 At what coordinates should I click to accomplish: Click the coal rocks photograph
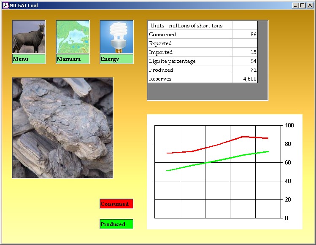(62, 128)
